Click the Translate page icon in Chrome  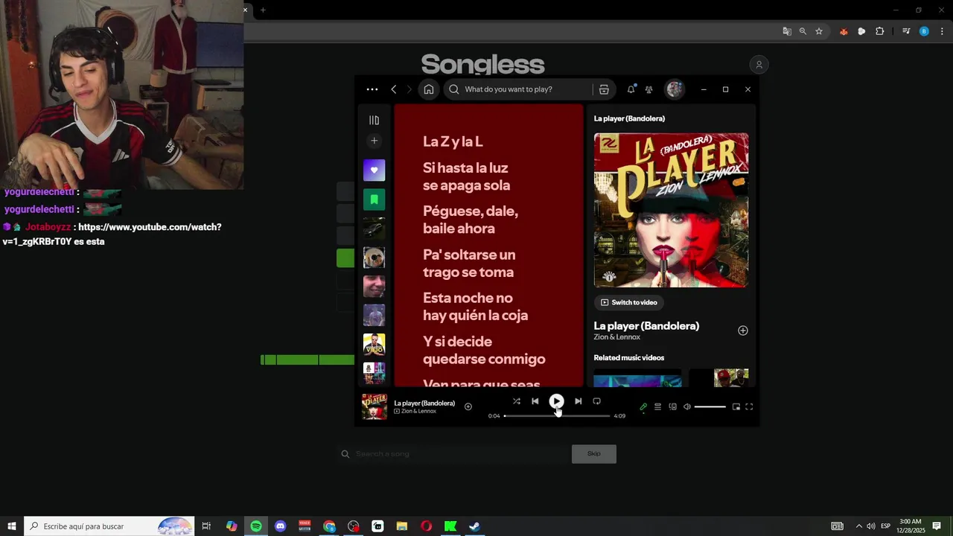[x=787, y=31]
